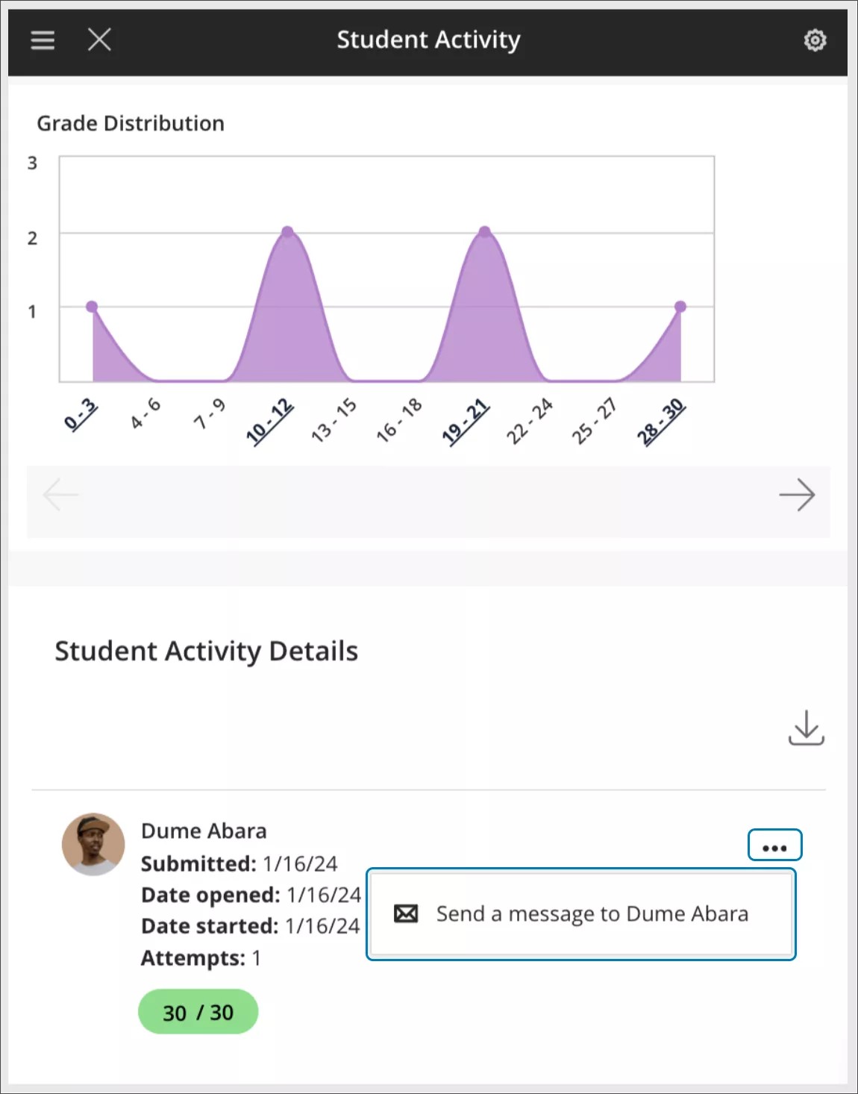The width and height of the screenshot is (858, 1094).
Task: Open the ellipsis options for Dume Abara
Action: pyautogui.click(x=774, y=845)
